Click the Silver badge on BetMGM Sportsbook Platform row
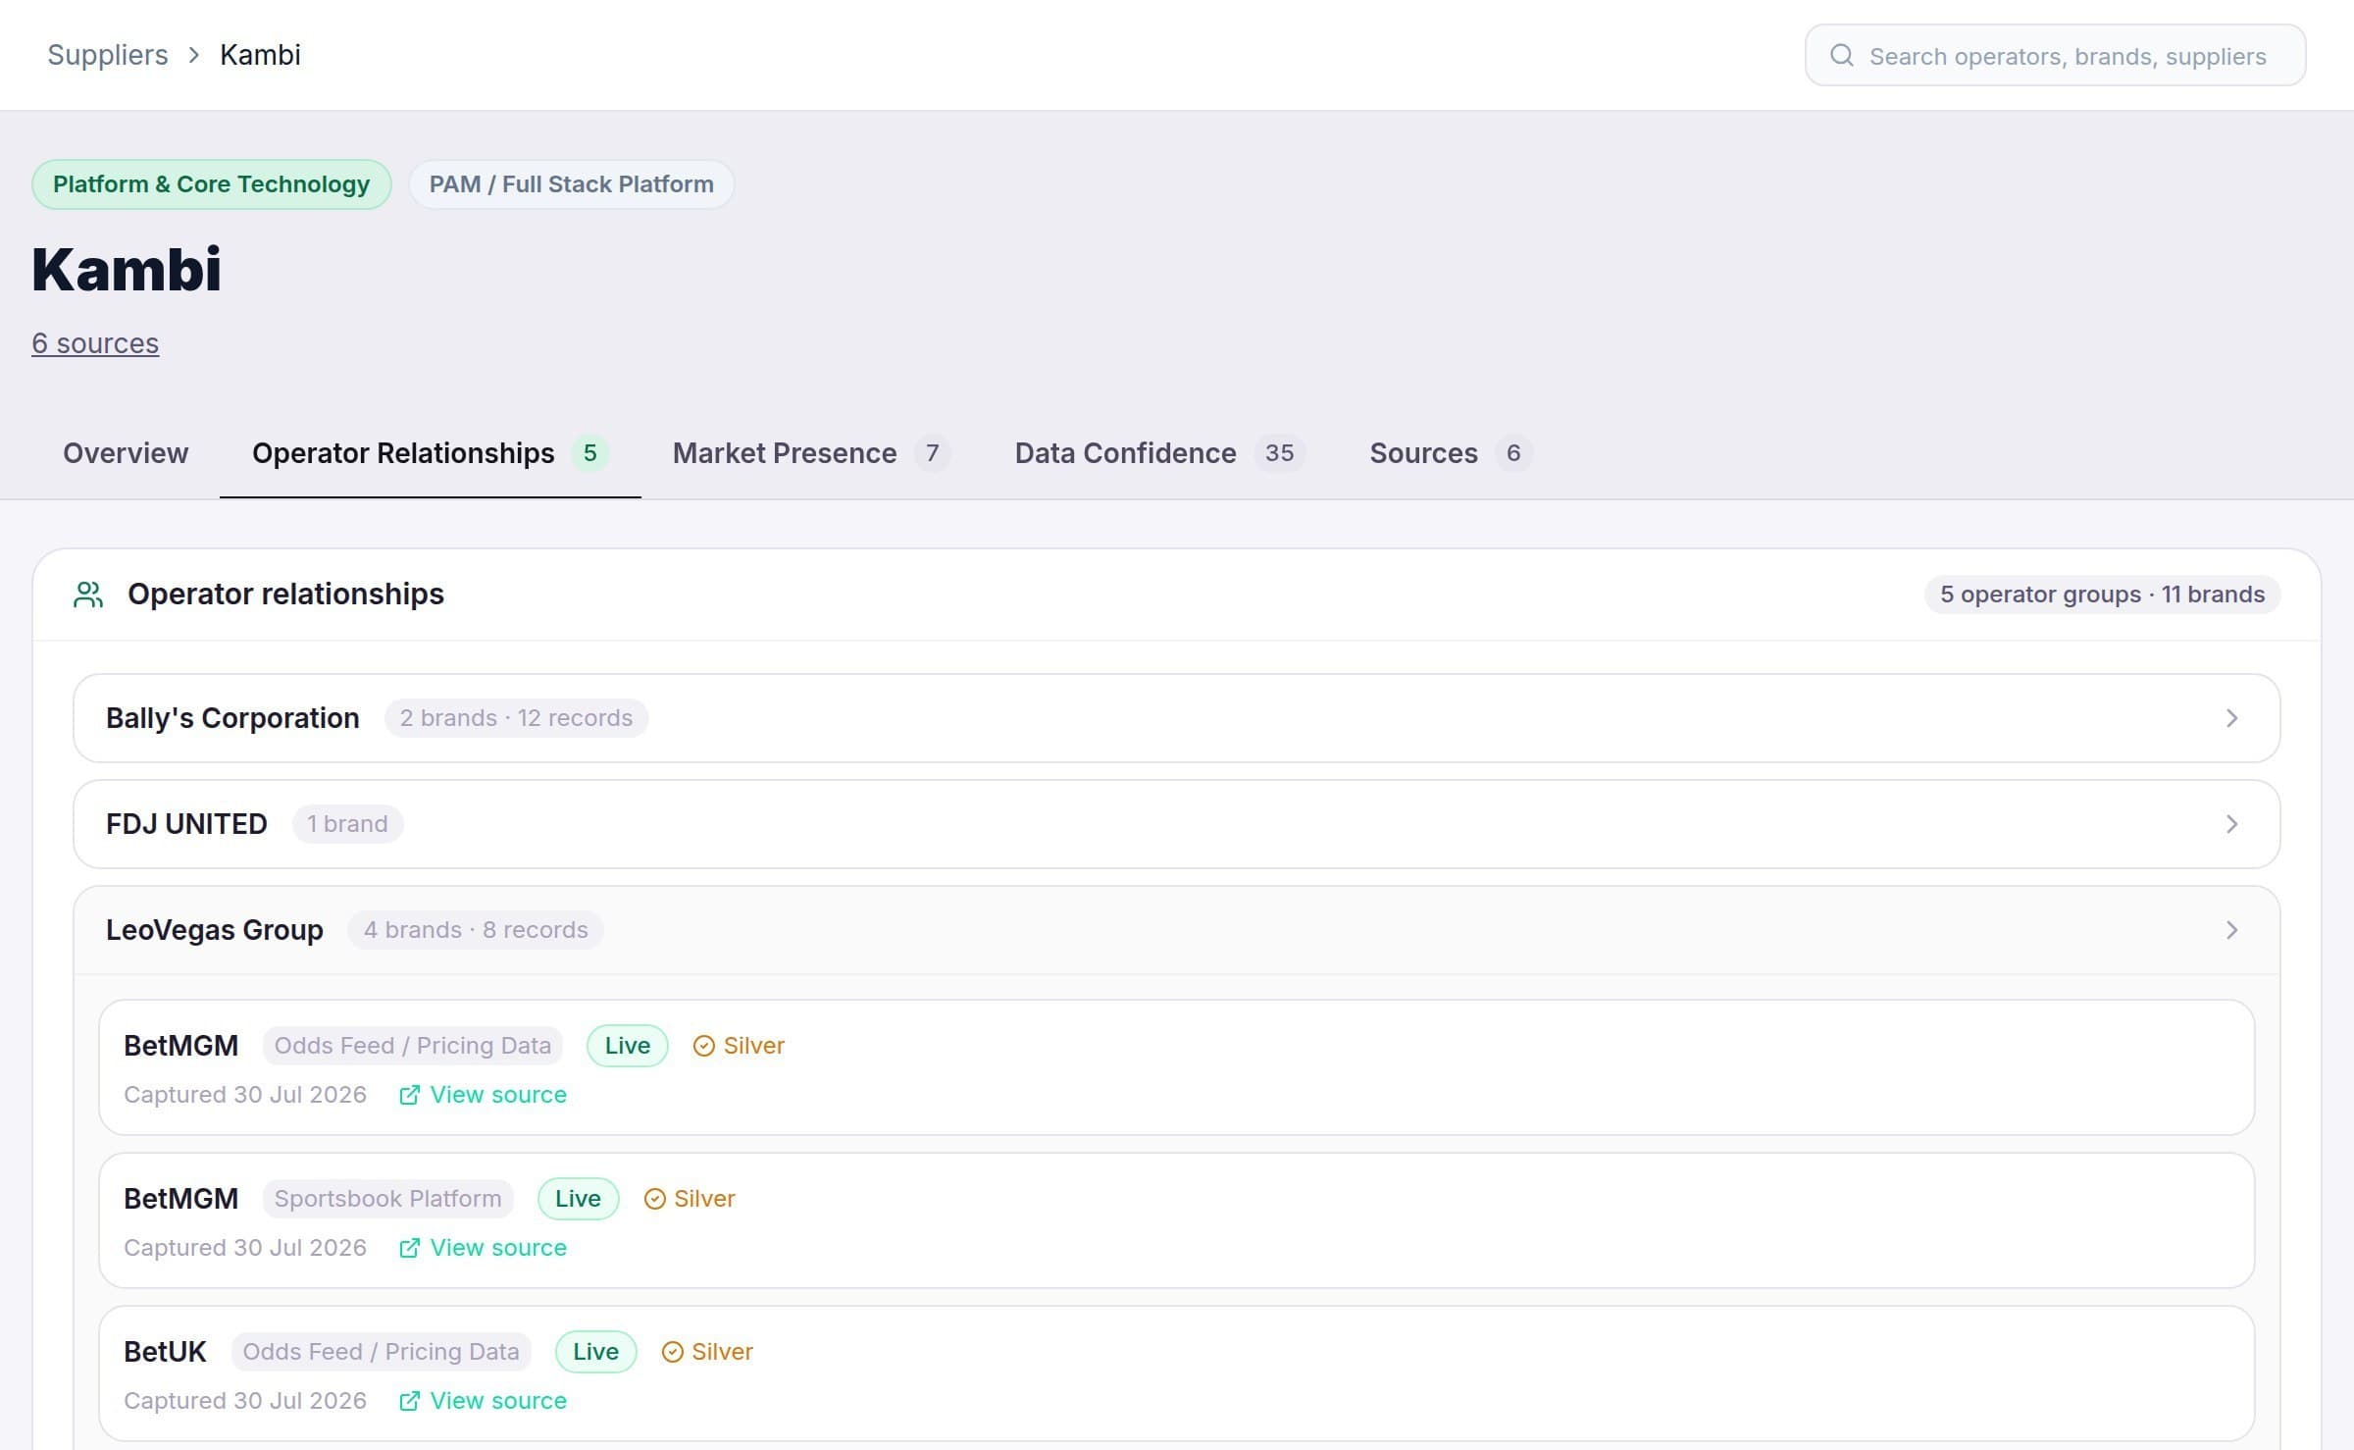The height and width of the screenshot is (1450, 2354). [x=690, y=1199]
